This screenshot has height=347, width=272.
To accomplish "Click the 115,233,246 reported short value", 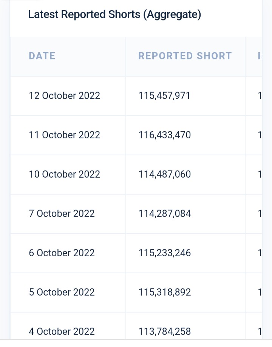I will (165, 253).
